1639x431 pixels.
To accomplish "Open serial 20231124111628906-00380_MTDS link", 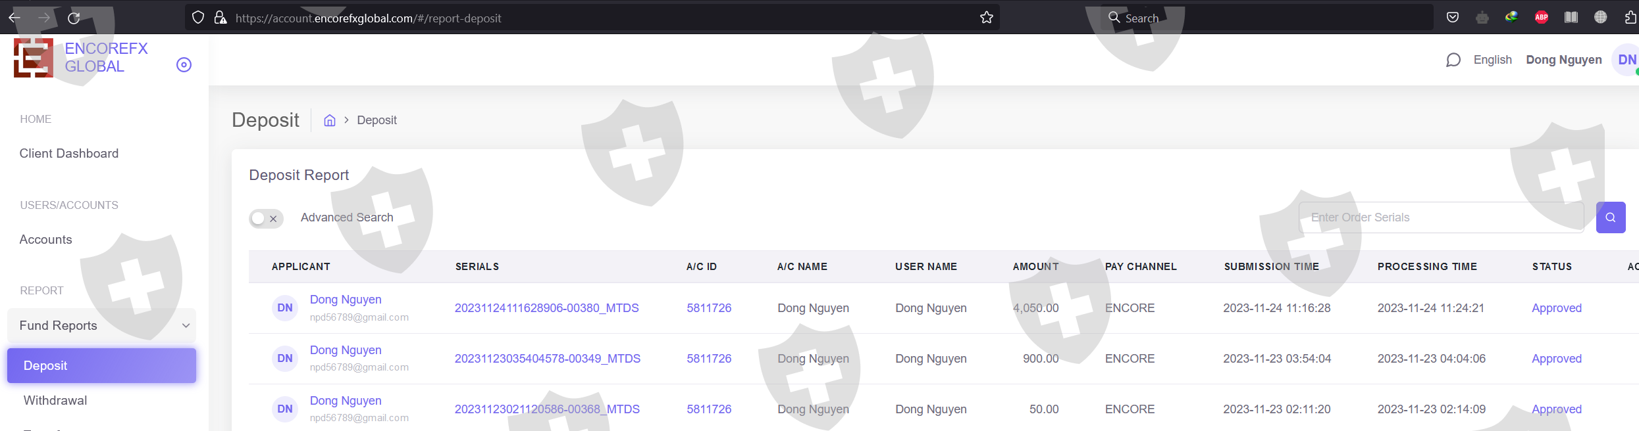I will (546, 308).
